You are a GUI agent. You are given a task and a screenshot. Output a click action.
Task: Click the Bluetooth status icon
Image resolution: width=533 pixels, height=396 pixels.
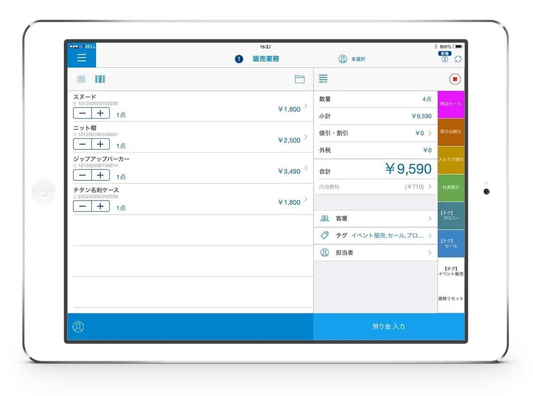coord(435,47)
